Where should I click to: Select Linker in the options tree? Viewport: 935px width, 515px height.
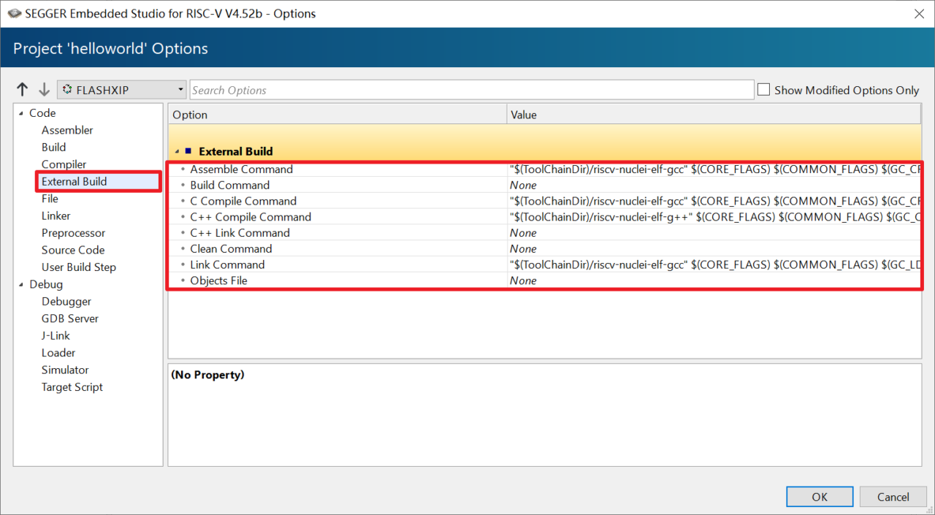[x=56, y=215]
